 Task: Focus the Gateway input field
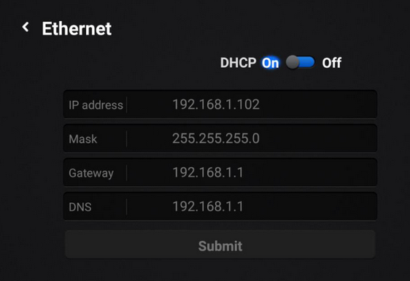tap(220, 172)
